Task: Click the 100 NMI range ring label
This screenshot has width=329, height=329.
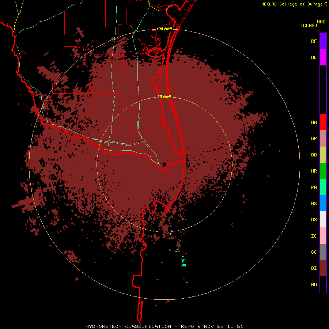Action: click(x=164, y=29)
